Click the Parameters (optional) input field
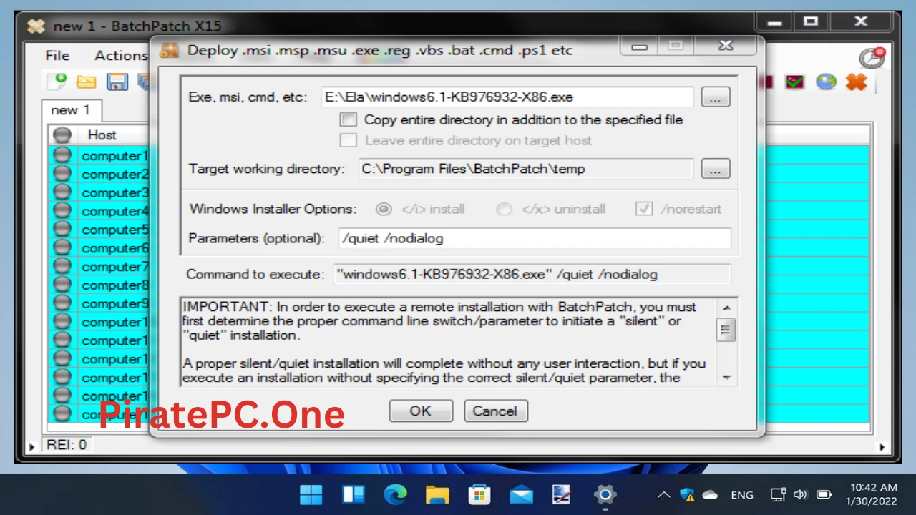This screenshot has width=916, height=515. click(535, 238)
